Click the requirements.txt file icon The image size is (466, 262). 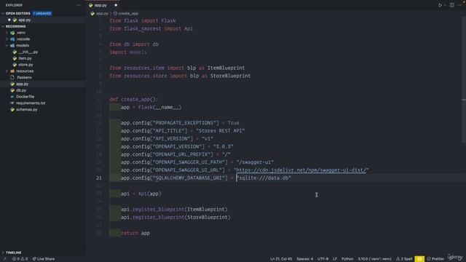click(x=12, y=103)
